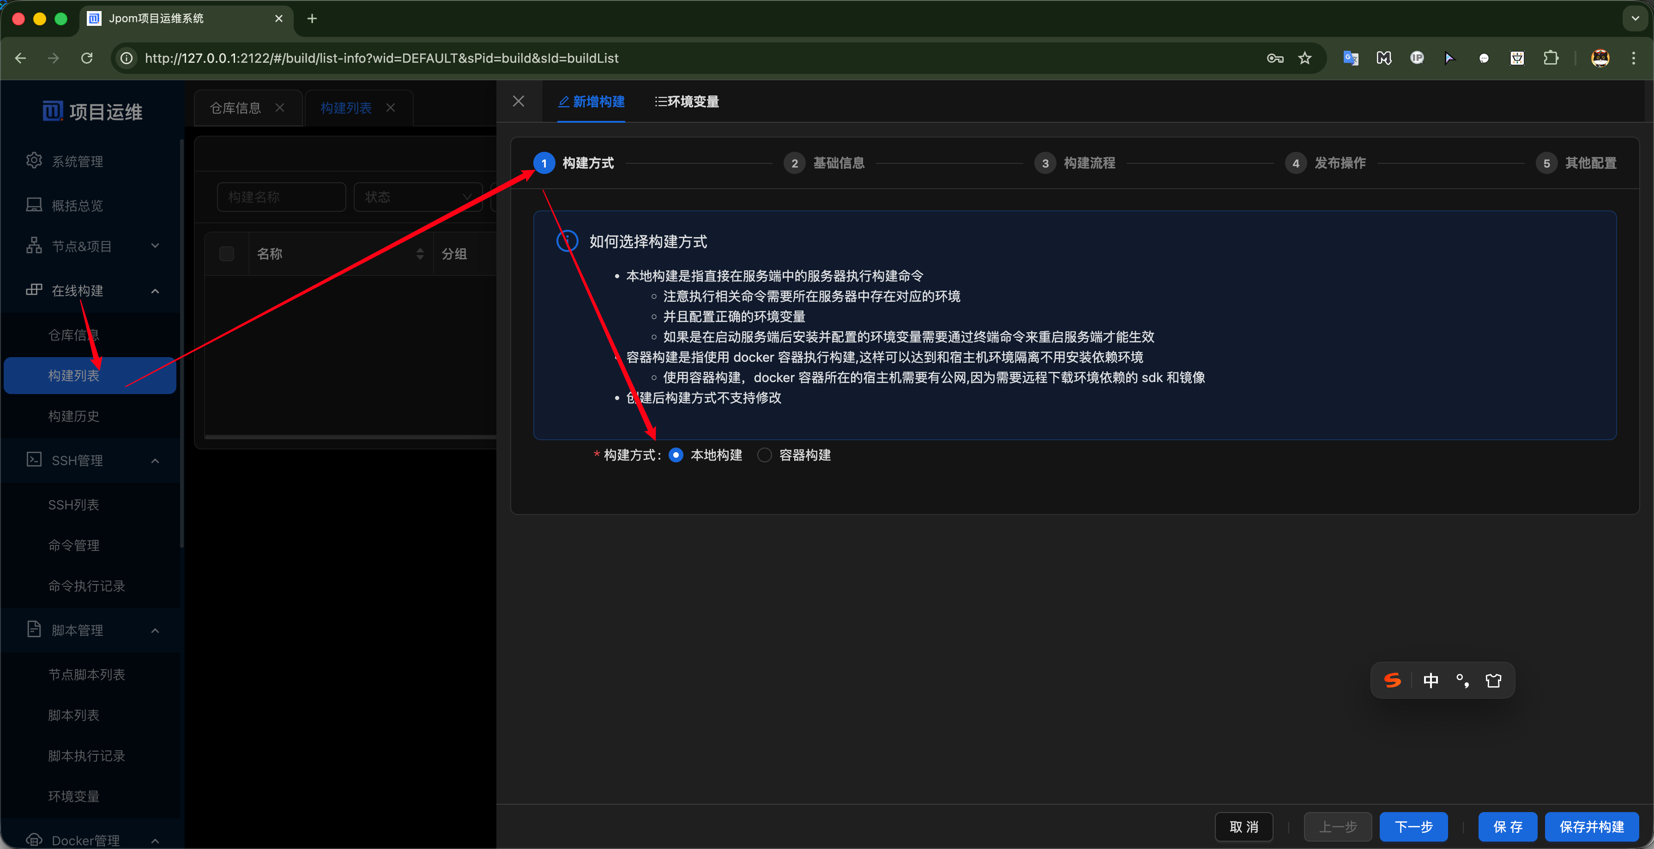This screenshot has width=1654, height=849.
Task: Bookmark page with star icon
Action: pyautogui.click(x=1304, y=59)
